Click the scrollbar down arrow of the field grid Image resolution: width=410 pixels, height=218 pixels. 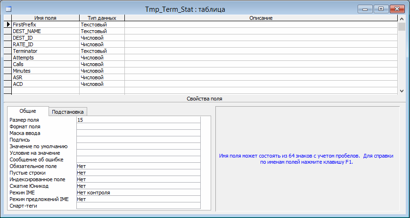(x=402, y=91)
